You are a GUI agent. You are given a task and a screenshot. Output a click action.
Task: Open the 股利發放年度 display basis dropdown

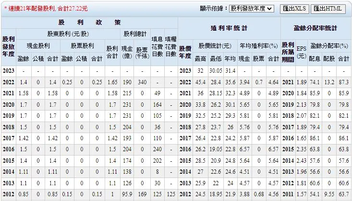251,9
